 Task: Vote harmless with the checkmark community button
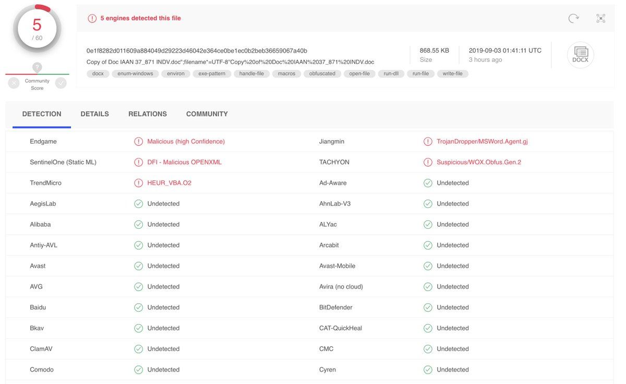pyautogui.click(x=61, y=83)
